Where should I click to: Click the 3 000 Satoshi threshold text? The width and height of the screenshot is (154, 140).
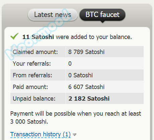point(29,122)
